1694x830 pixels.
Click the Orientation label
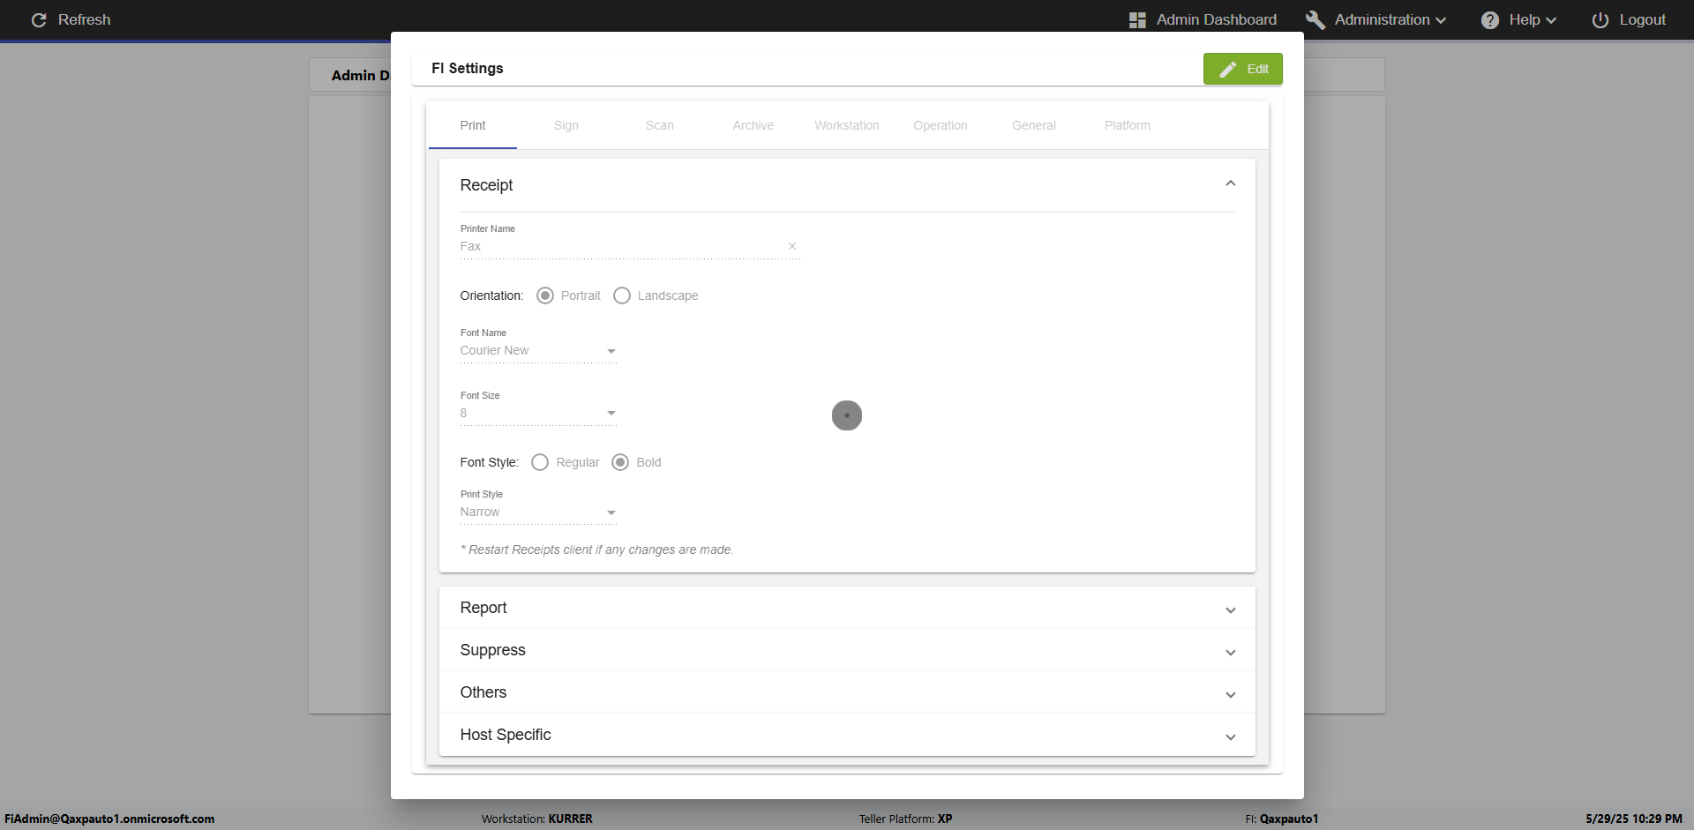point(491,295)
